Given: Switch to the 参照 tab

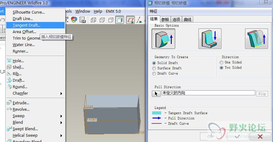Looking at the screenshot, I should (x=165, y=19).
